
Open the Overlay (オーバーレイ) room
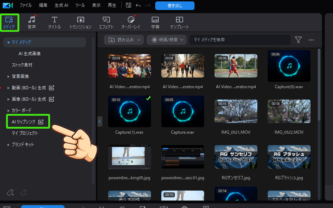pos(131,23)
